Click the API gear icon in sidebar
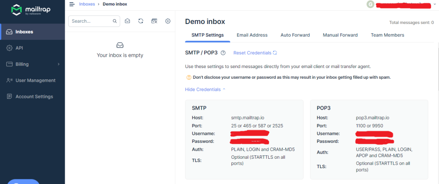439x184 pixels. (x=9, y=48)
